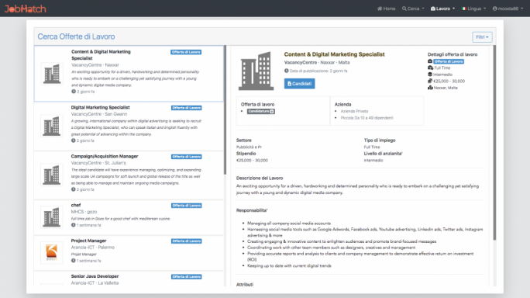This screenshot has height=298, width=530.
Task: Click the 'Pubblicità e Pr' sector value
Action: [249, 147]
